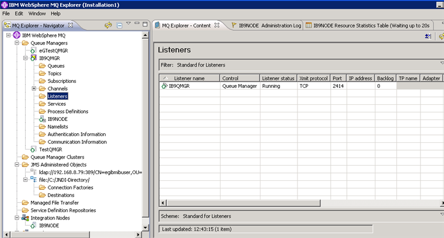This screenshot has height=238, width=444.
Task: Click the Process Definitions folder icon
Action: point(42,111)
